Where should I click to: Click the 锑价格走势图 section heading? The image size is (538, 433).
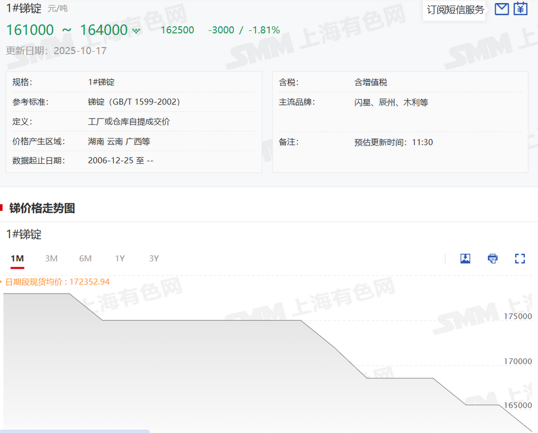click(42, 208)
